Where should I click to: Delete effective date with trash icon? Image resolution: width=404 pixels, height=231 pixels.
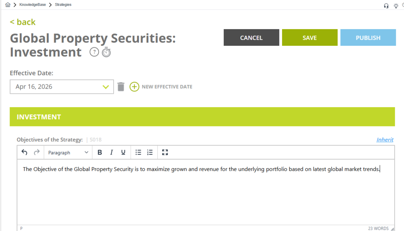(x=121, y=87)
